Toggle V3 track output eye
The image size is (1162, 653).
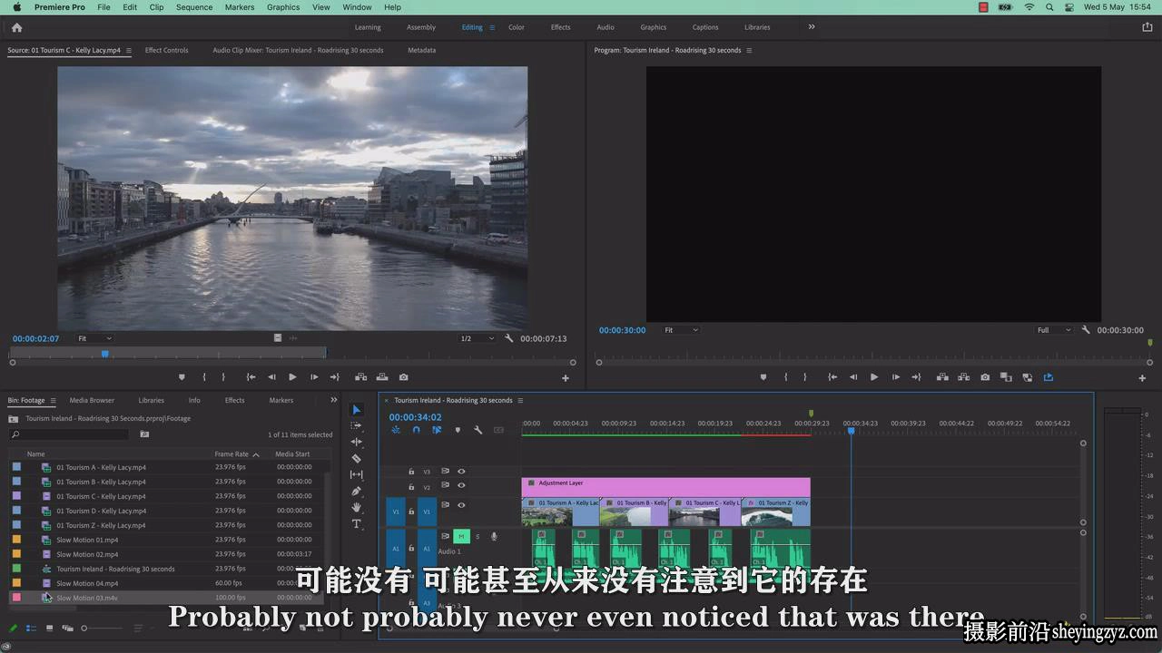click(x=461, y=472)
